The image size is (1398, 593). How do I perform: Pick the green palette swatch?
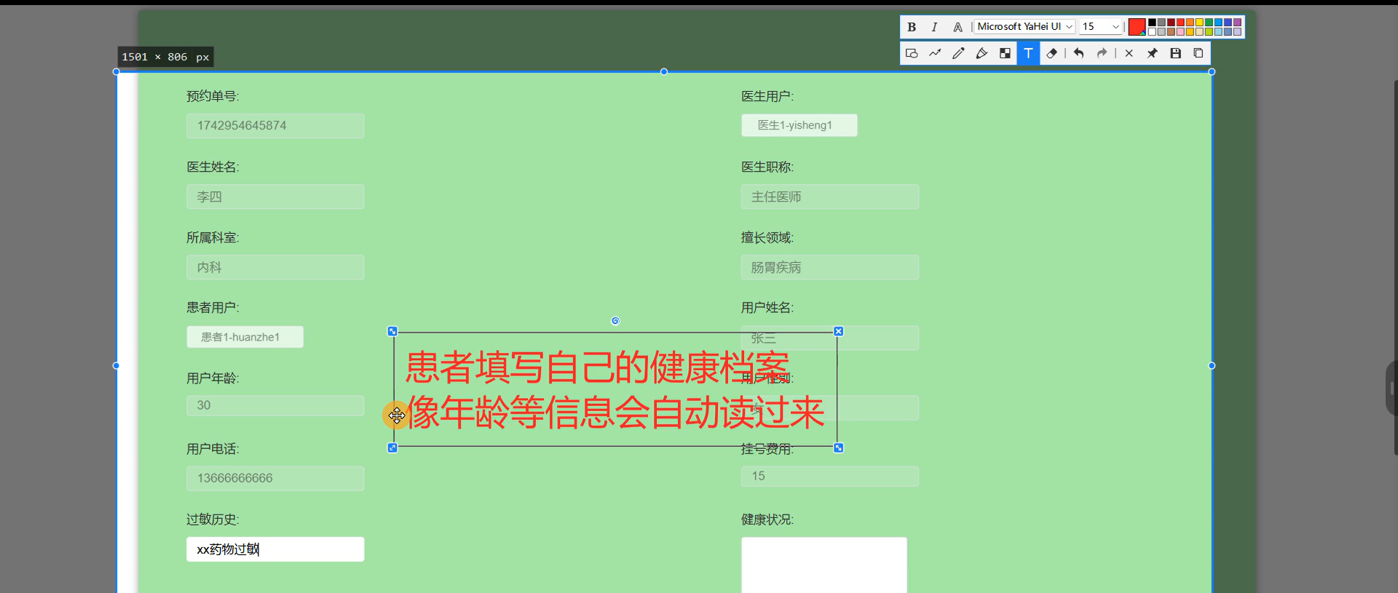pyautogui.click(x=1209, y=22)
